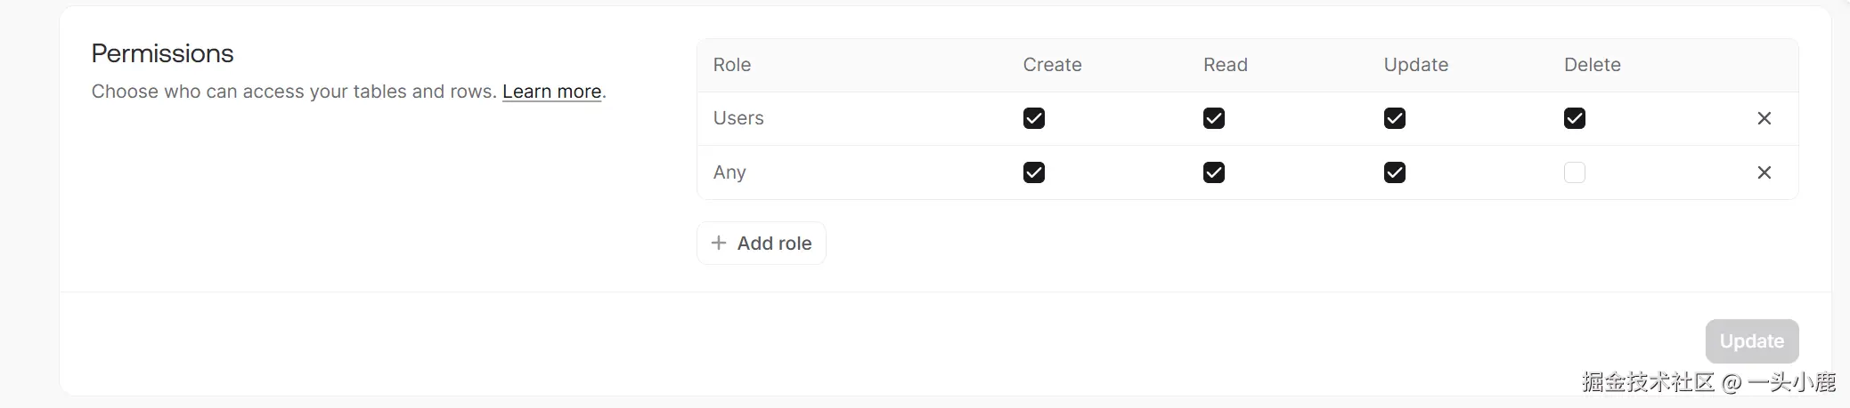Uncheck Delete permission for Users
Viewport: 1850px width, 408px height.
pos(1574,118)
